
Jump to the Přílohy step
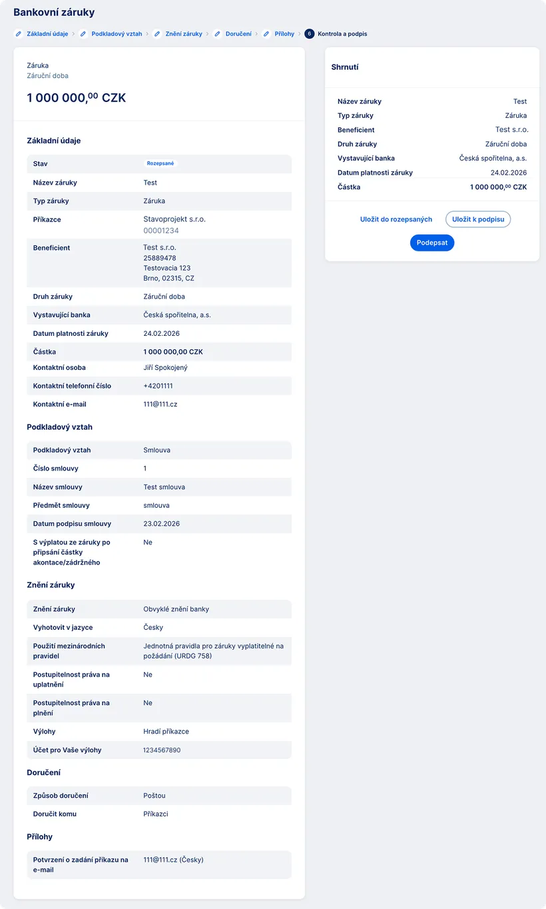tap(284, 34)
